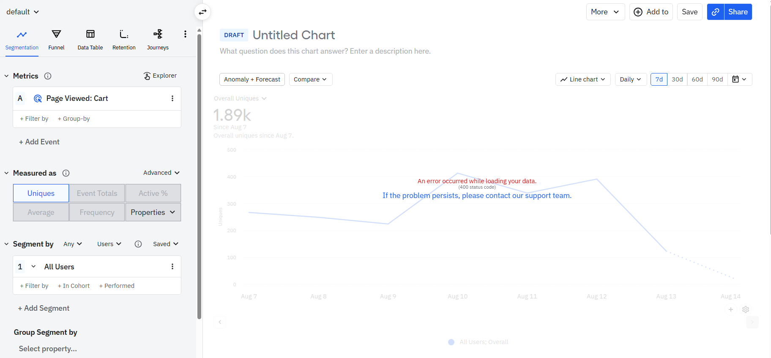Open Page Viewed: Cart options menu

[x=172, y=98]
